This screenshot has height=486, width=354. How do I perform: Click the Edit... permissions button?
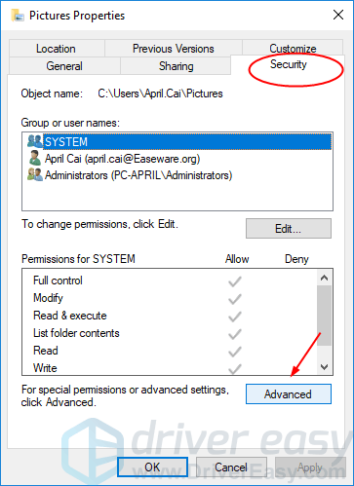coord(289,229)
